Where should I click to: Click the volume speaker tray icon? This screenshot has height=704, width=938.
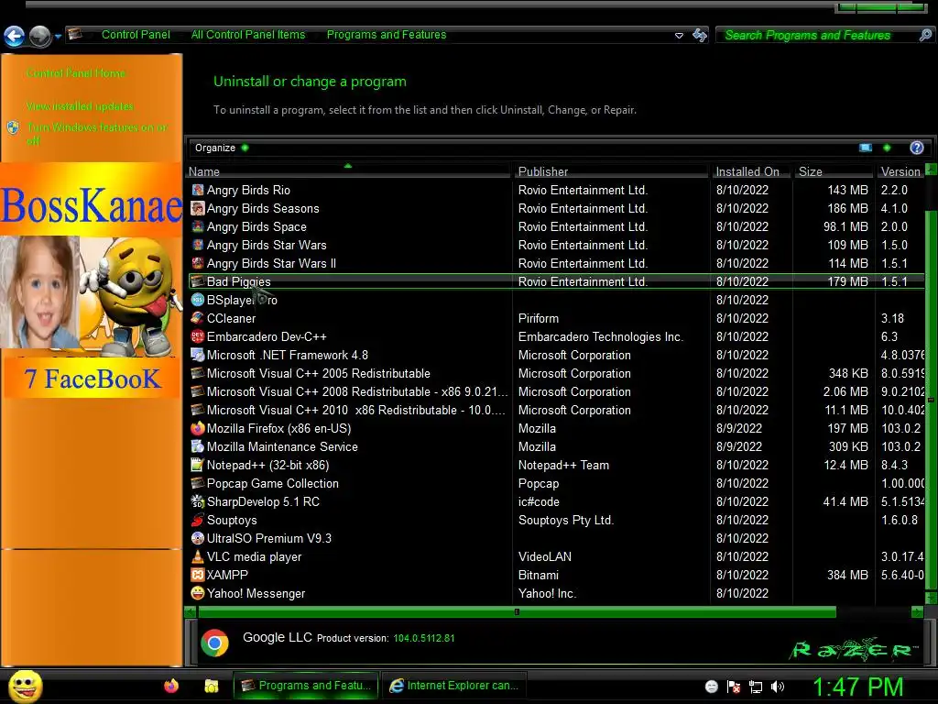(x=777, y=687)
